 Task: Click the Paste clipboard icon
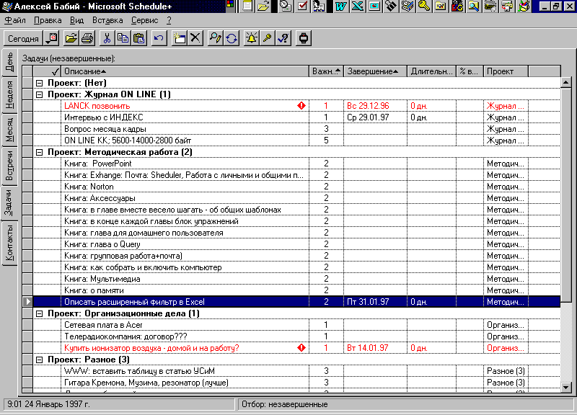139,38
